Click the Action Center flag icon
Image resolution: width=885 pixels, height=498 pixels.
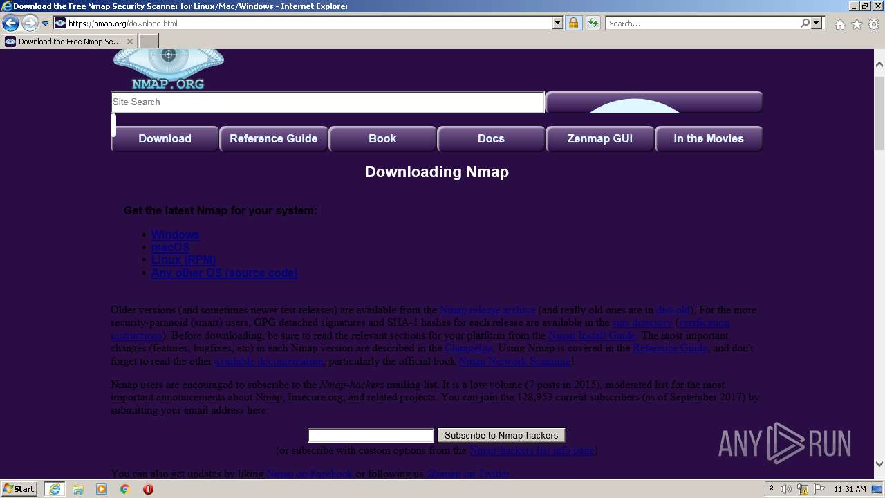[819, 489]
